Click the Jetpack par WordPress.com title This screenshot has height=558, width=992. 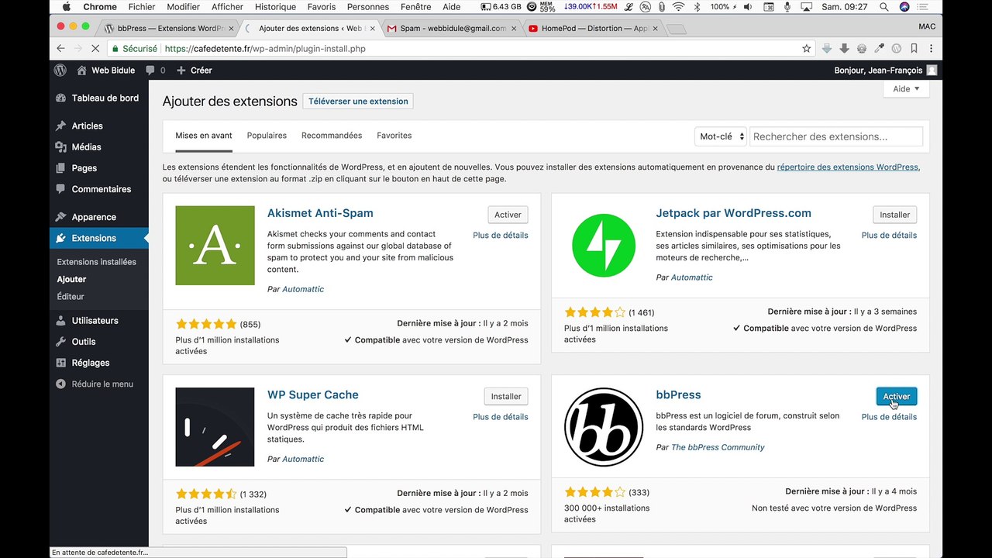733,213
